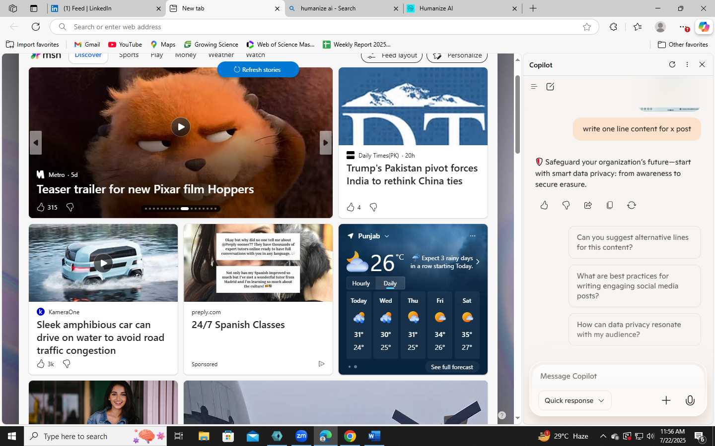Expand the Punjab location dropdown

click(387, 236)
